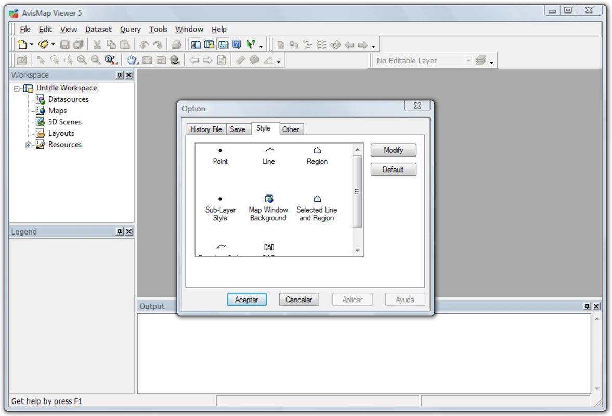Click the Save All stacked disks icon
Screen dimensions: 612x416
pos(79,45)
